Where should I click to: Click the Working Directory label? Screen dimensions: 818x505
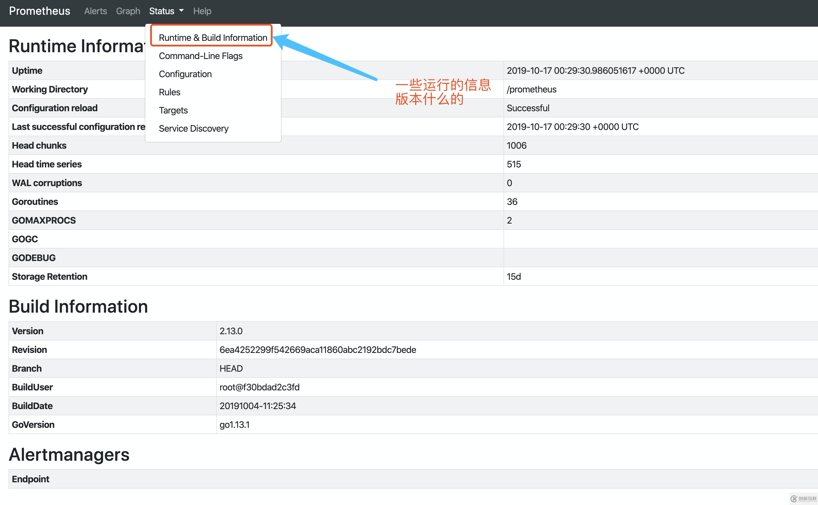(50, 89)
